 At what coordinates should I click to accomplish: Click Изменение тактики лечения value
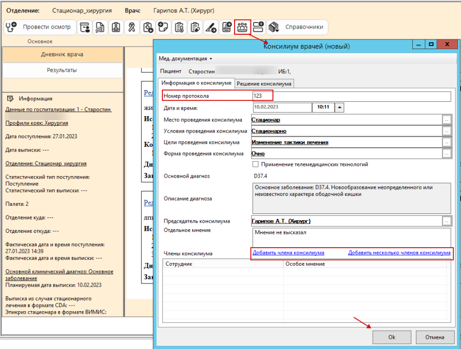tap(290, 142)
